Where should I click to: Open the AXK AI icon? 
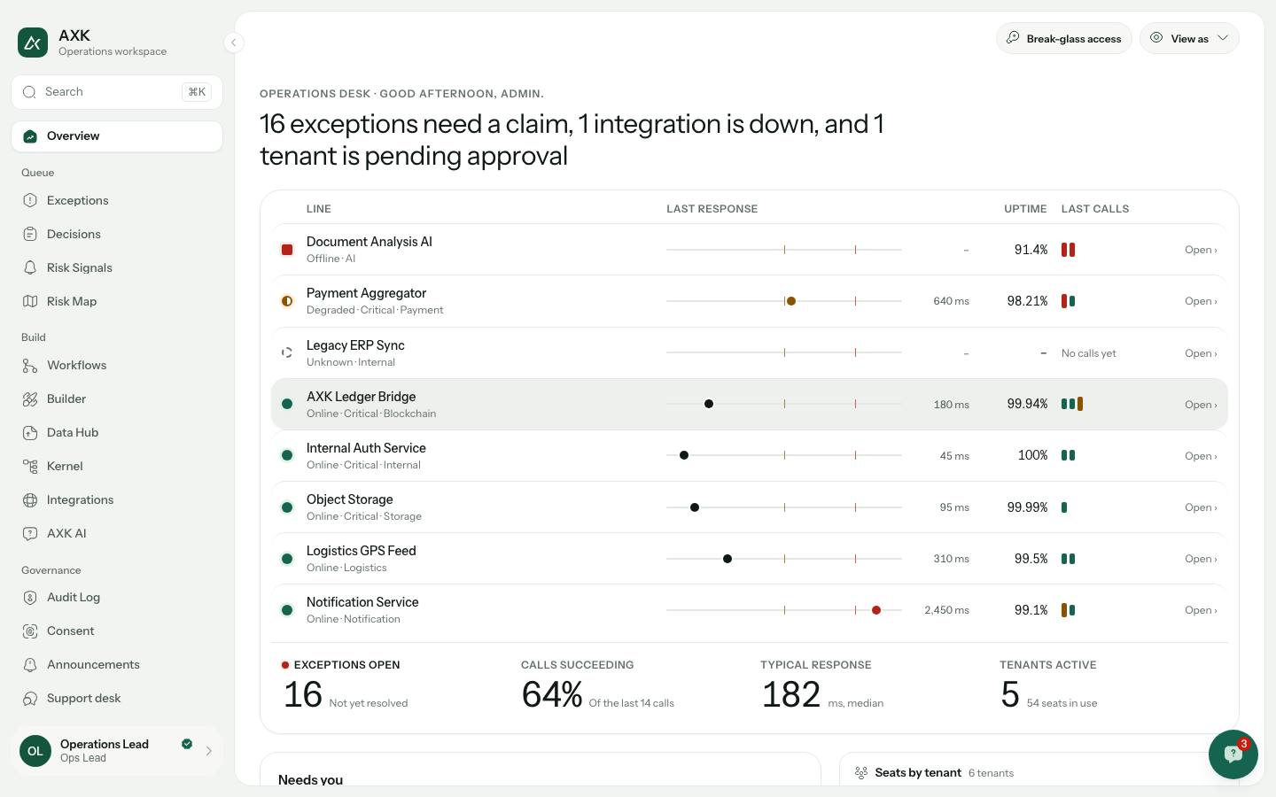click(x=30, y=534)
